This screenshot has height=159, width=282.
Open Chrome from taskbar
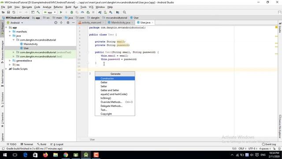[66, 155]
